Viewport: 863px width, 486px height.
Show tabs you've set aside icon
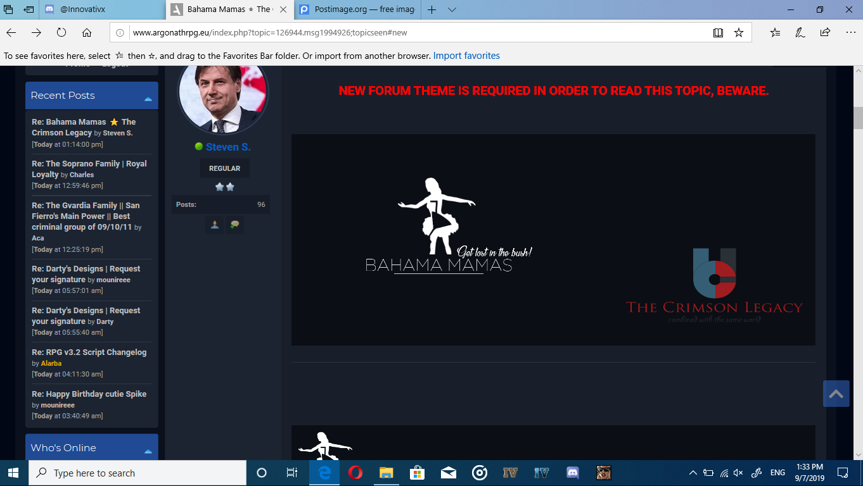pyautogui.click(x=9, y=9)
